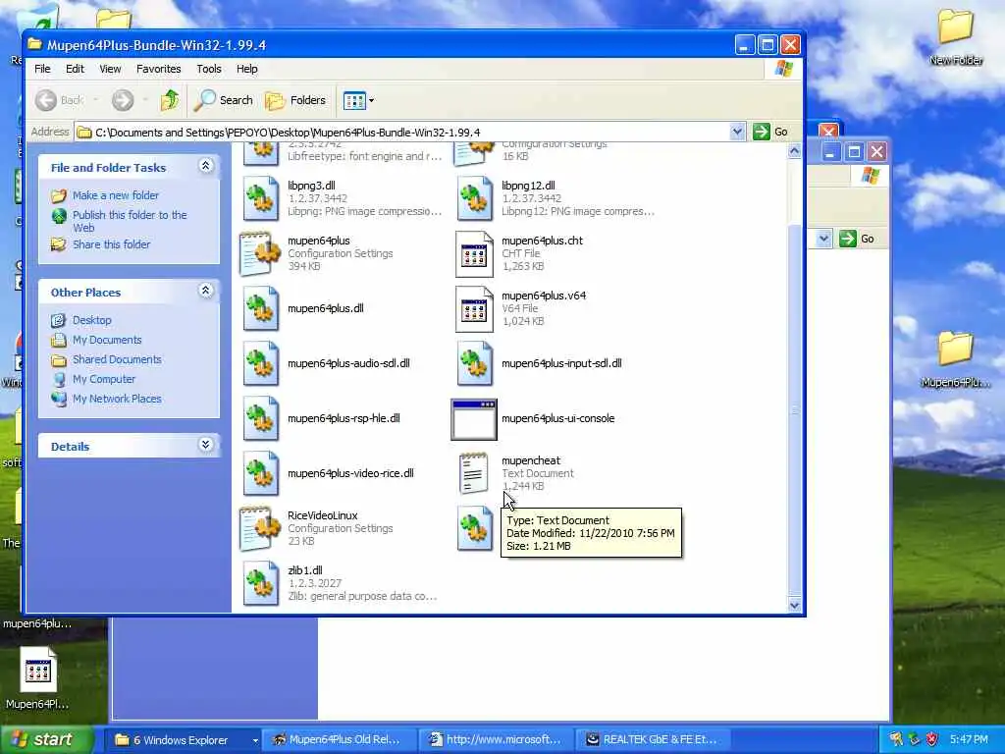Open the address dropdown in the background window
1005x754 pixels.
(x=823, y=239)
